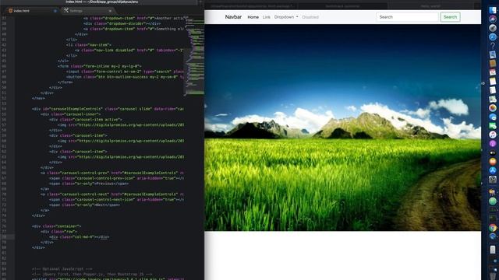Open Music (iTunes) icon in dock
499x280 pixels.
click(x=493, y=135)
